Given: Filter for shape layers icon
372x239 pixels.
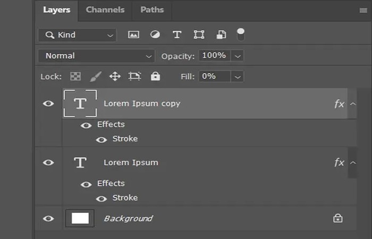Looking at the screenshot, I should tap(199, 35).
